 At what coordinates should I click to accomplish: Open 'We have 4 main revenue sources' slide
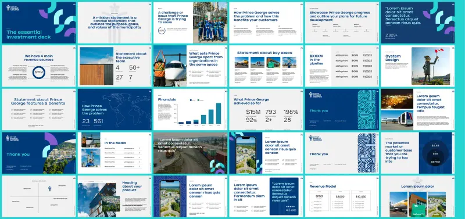click(x=39, y=66)
